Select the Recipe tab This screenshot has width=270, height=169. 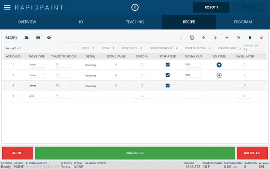pos(189,22)
